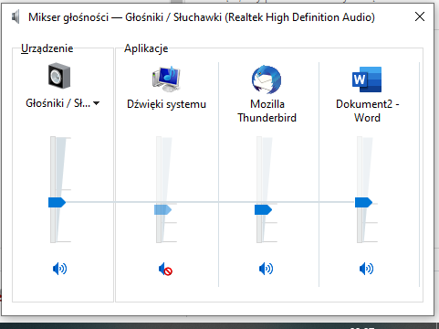
Task: Click the Głośniki speaker device icon
Action: [x=59, y=76]
